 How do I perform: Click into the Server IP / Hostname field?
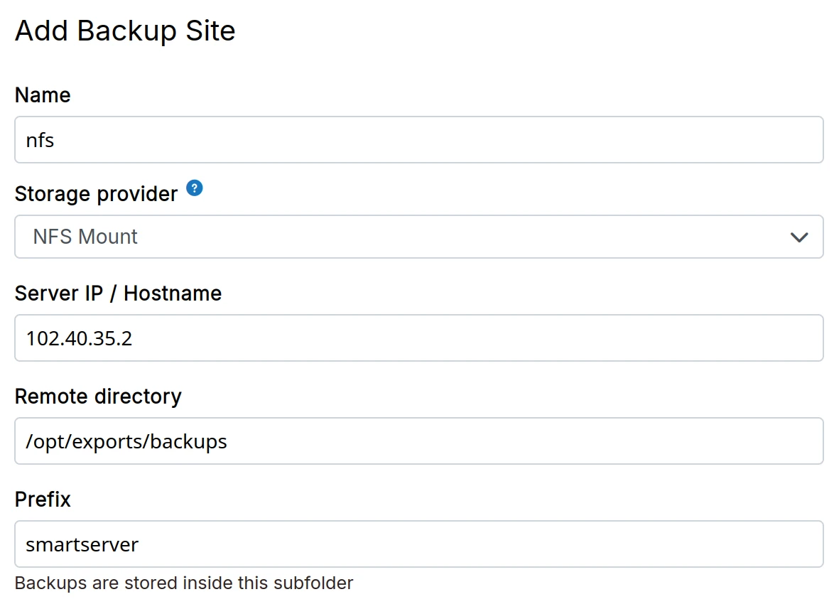click(418, 338)
